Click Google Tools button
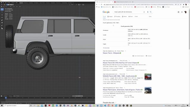Screen dimensions: 190x107 click(150, 17)
